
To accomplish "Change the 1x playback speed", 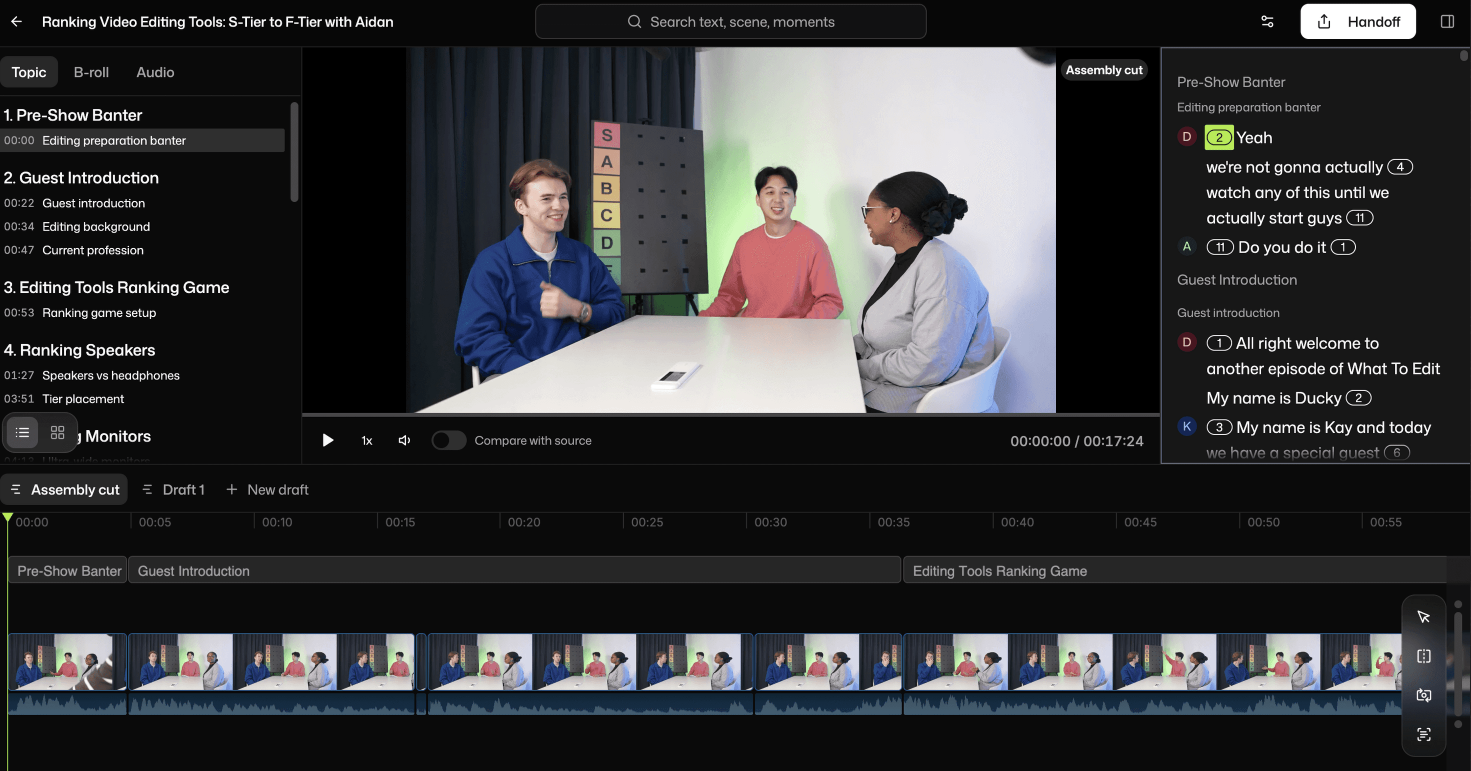I will [x=366, y=440].
